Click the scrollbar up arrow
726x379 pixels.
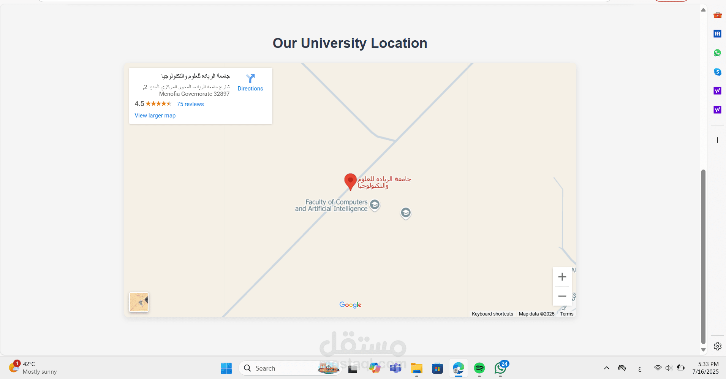703,10
